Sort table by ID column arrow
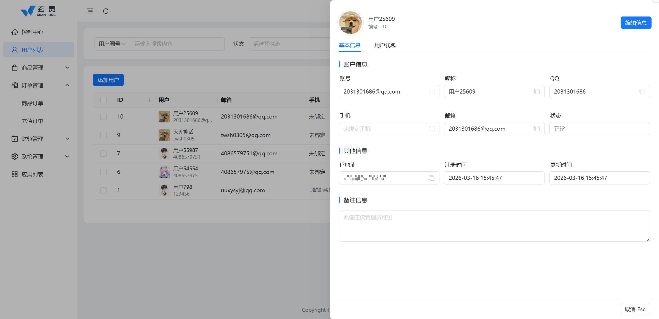Image resolution: width=659 pixels, height=319 pixels. pyautogui.click(x=149, y=100)
